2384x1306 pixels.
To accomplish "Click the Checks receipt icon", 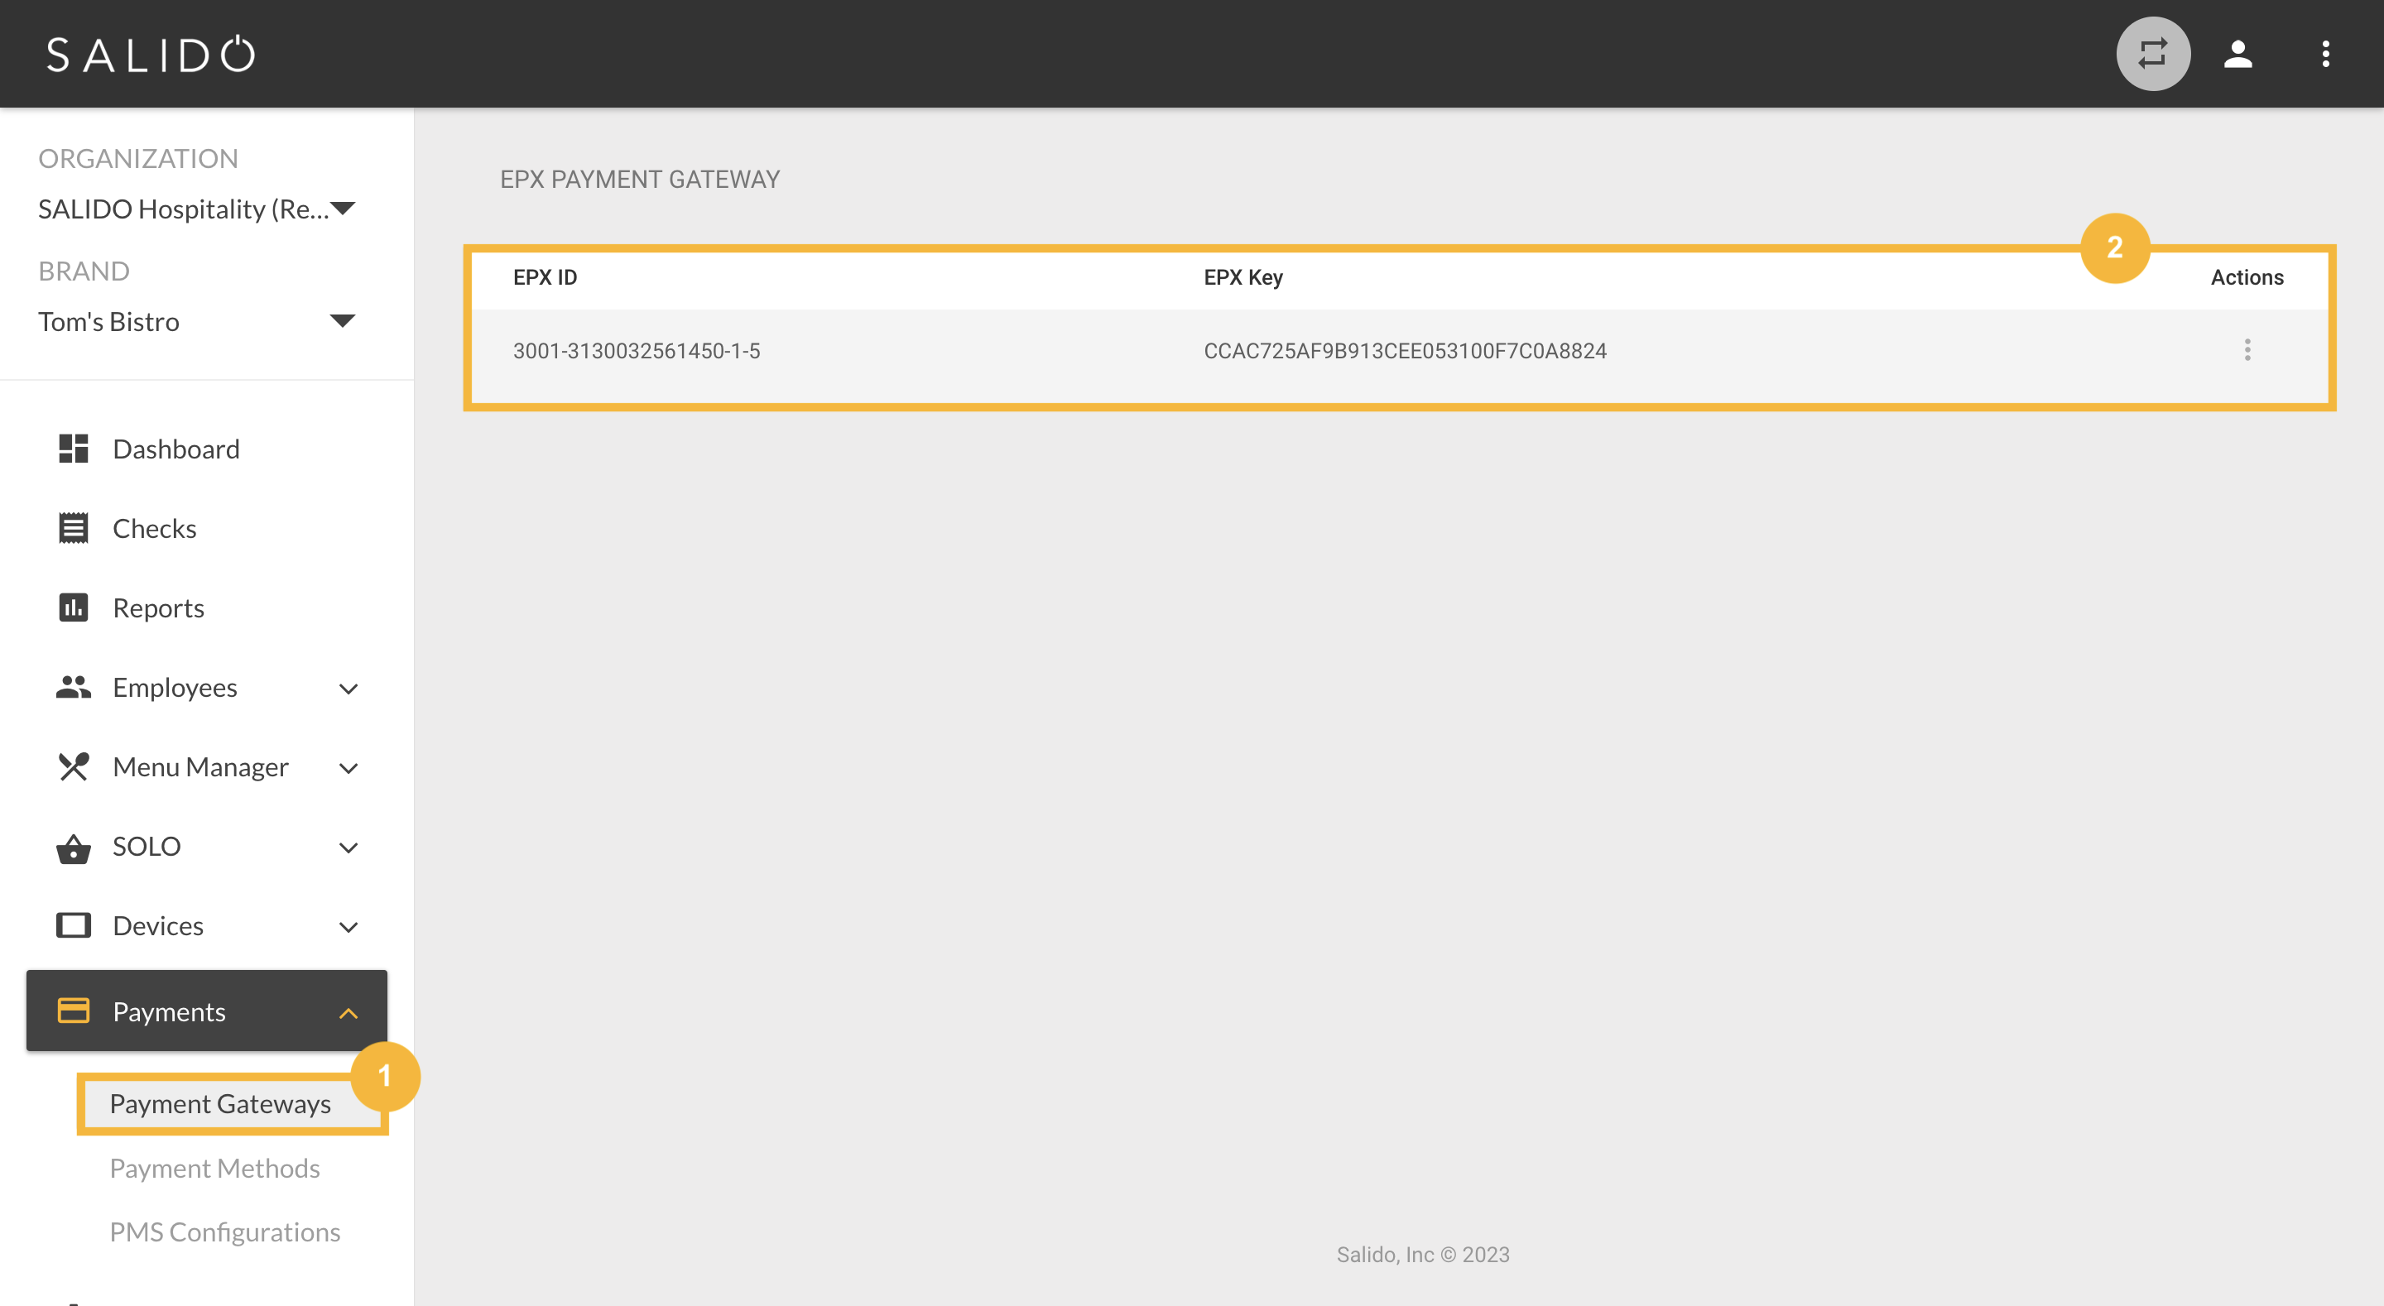I will click(73, 529).
